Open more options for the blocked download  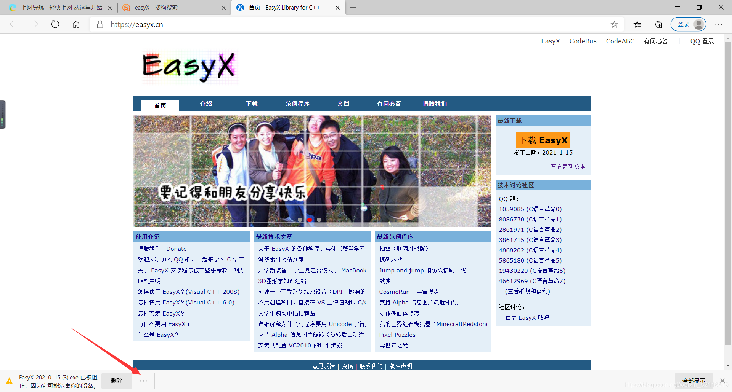coord(143,381)
